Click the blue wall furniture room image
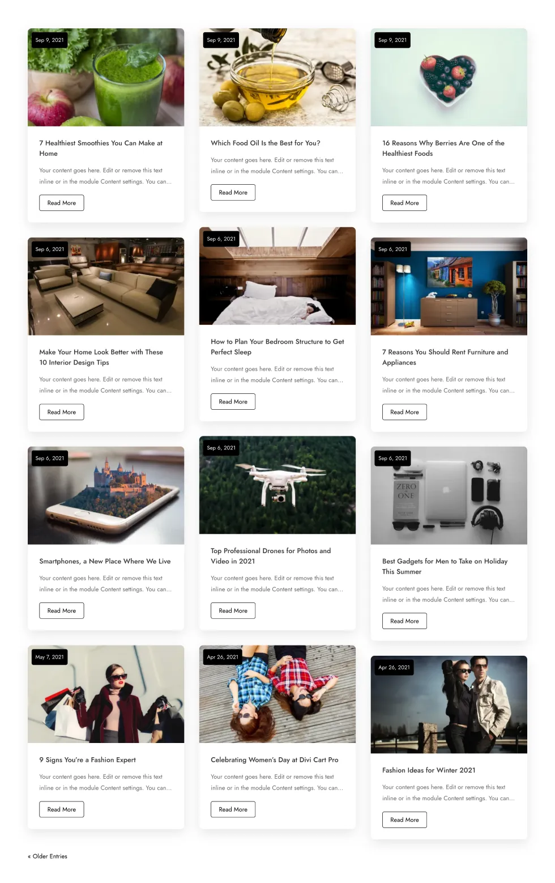The width and height of the screenshot is (555, 883). tap(449, 286)
